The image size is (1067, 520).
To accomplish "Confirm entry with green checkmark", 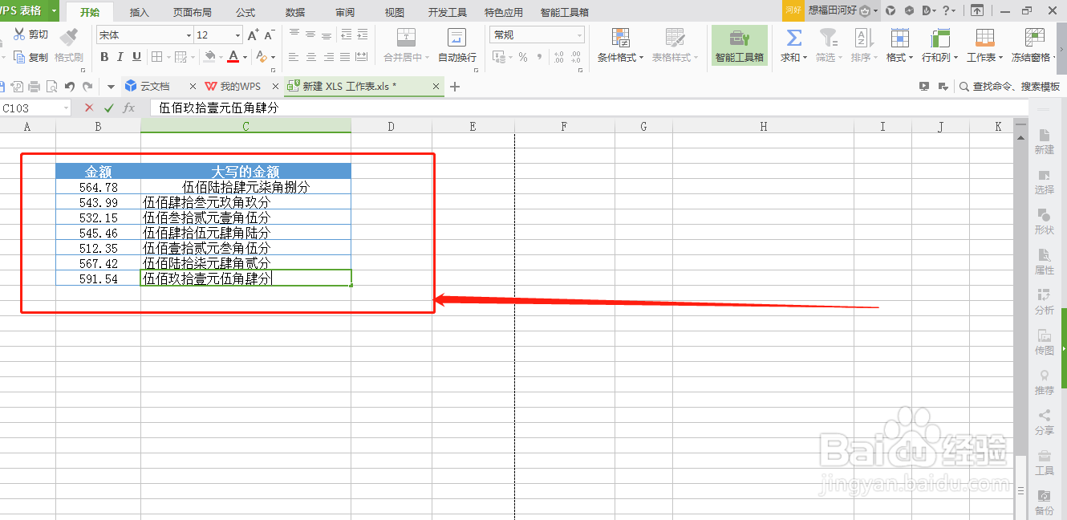I will click(109, 108).
